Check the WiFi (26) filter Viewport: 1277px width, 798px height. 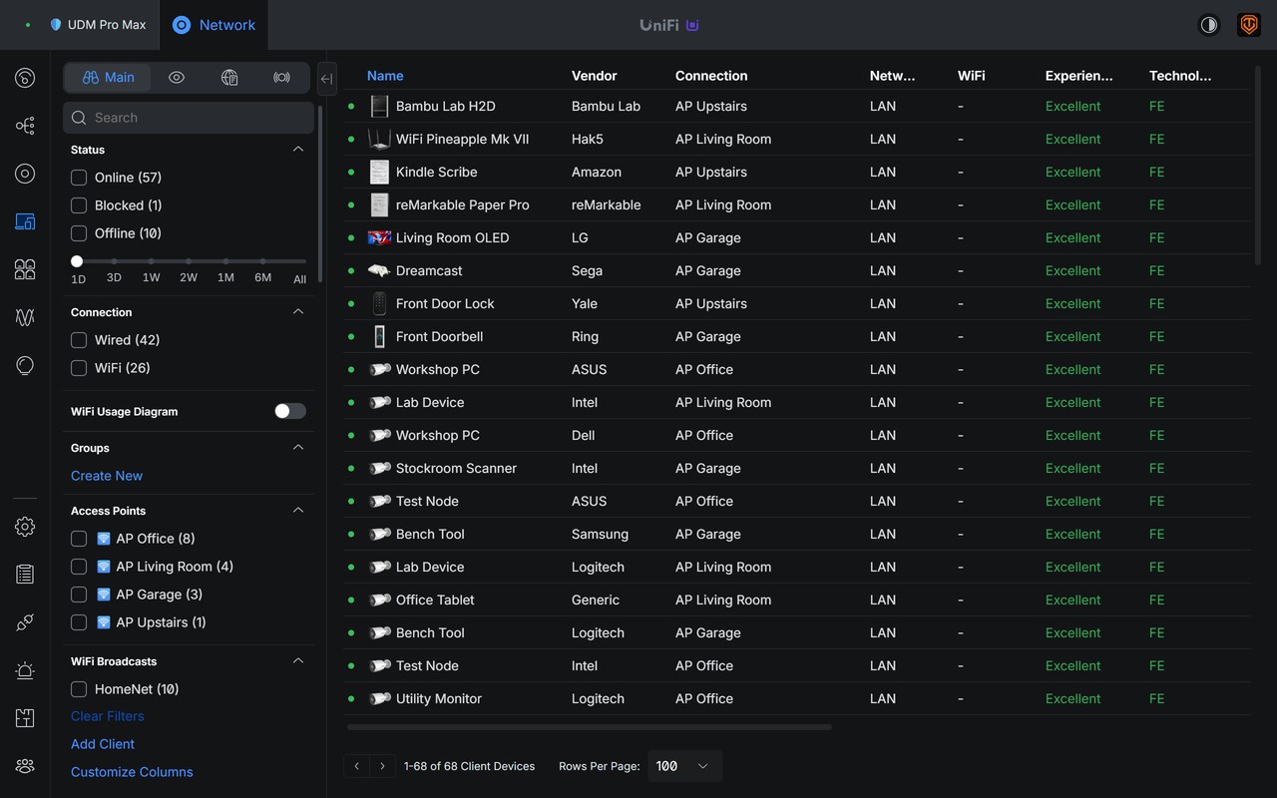[79, 368]
